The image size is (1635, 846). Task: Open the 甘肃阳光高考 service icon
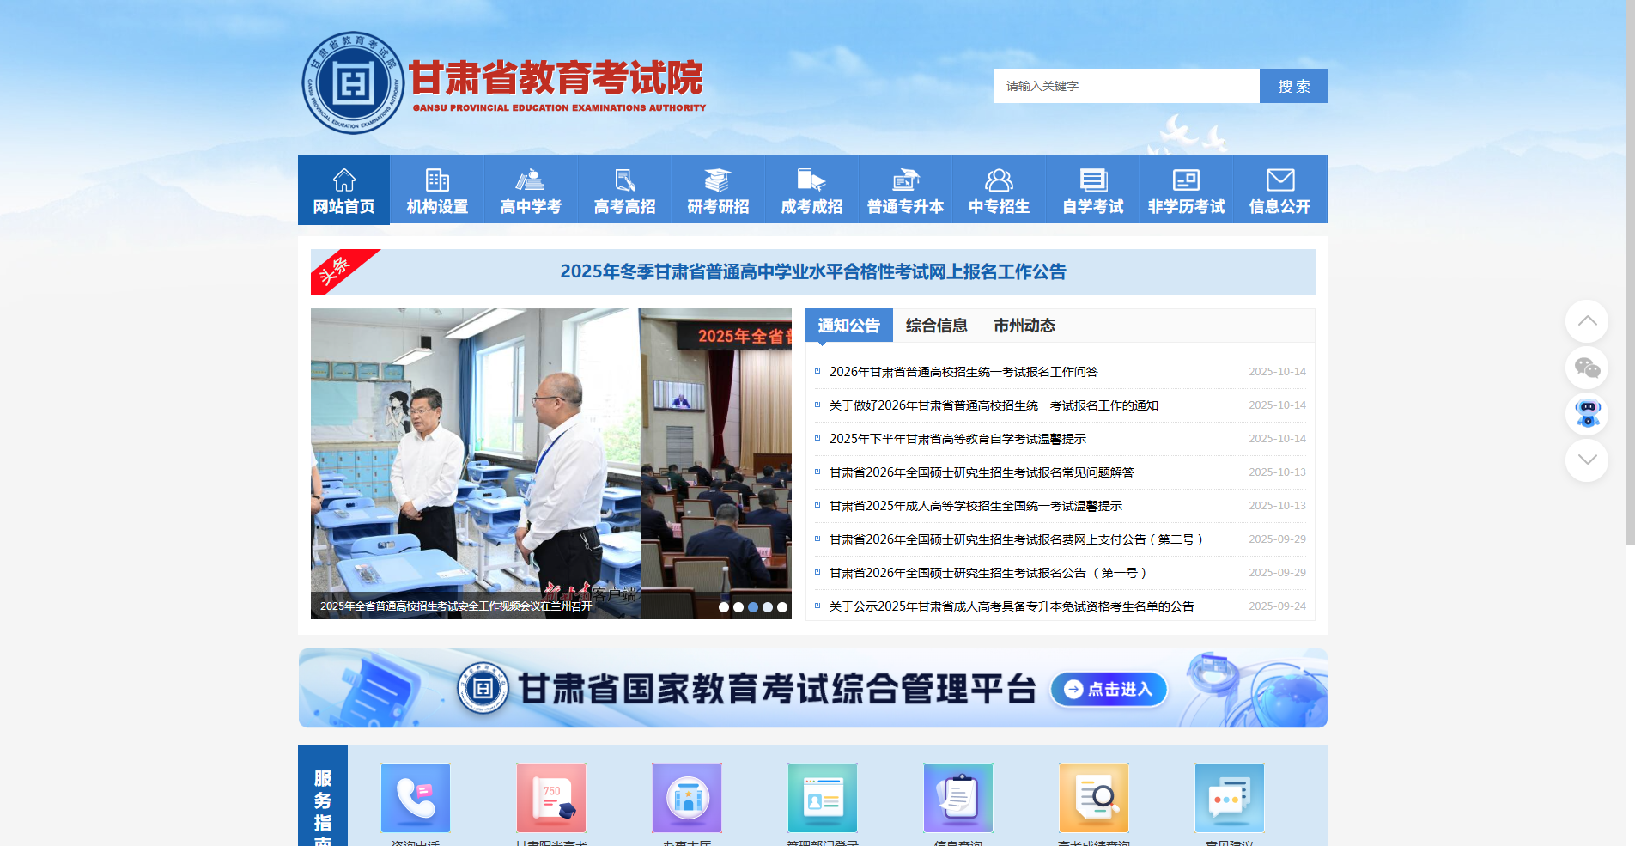point(550,798)
